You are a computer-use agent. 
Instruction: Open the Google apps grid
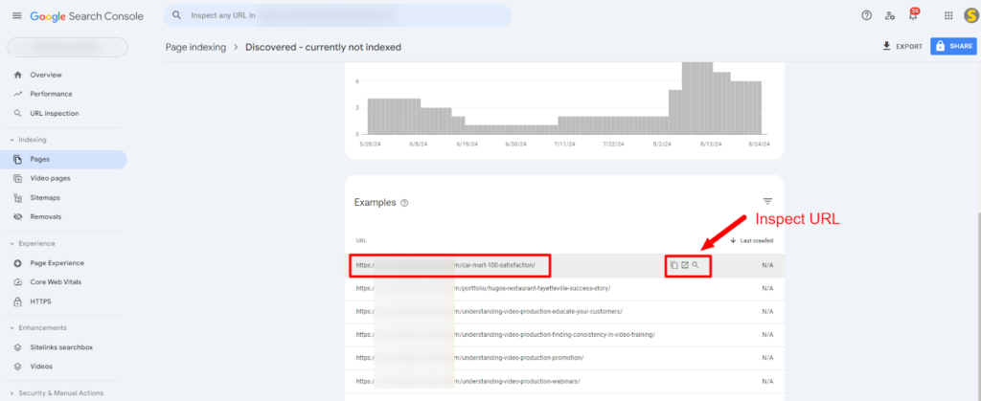(x=948, y=15)
